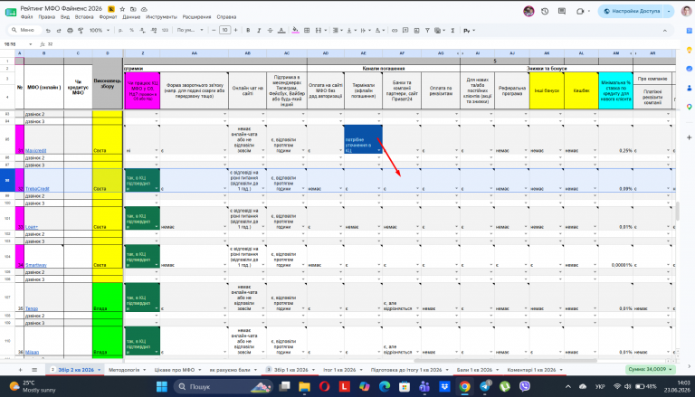The height and width of the screenshot is (397, 695).
Task: Open the Данные menu
Action: (131, 17)
